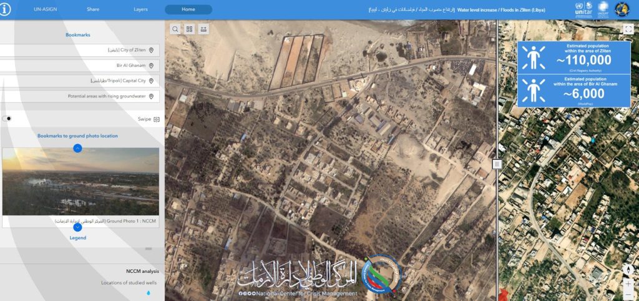Open the Layers tab
This screenshot has height=301, width=639.
click(x=140, y=9)
